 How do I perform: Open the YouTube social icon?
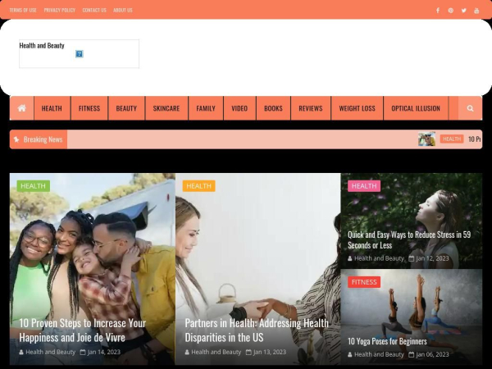pyautogui.click(x=476, y=10)
